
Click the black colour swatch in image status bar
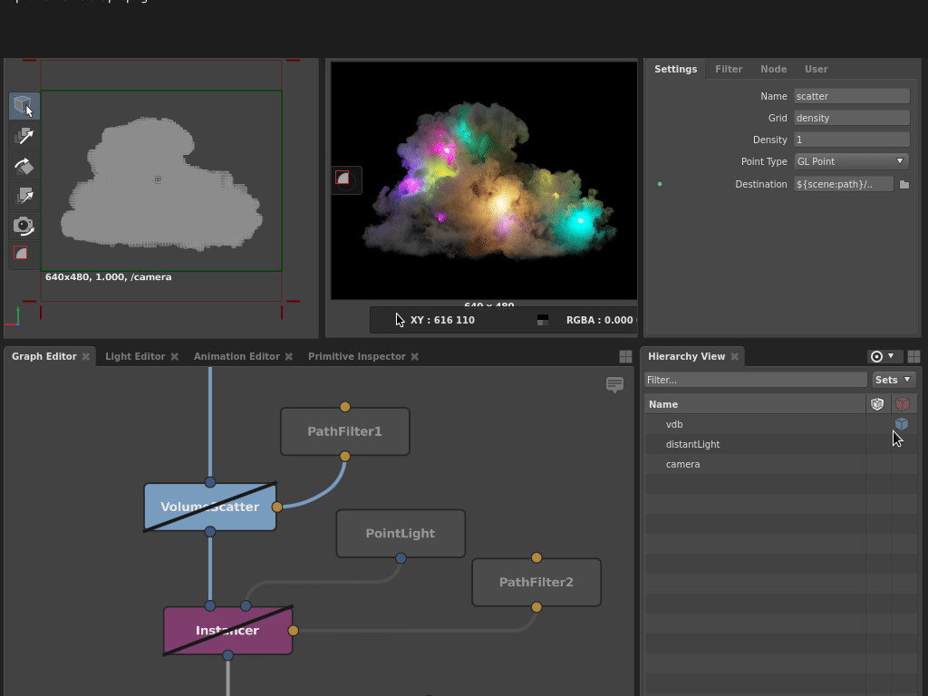click(543, 320)
